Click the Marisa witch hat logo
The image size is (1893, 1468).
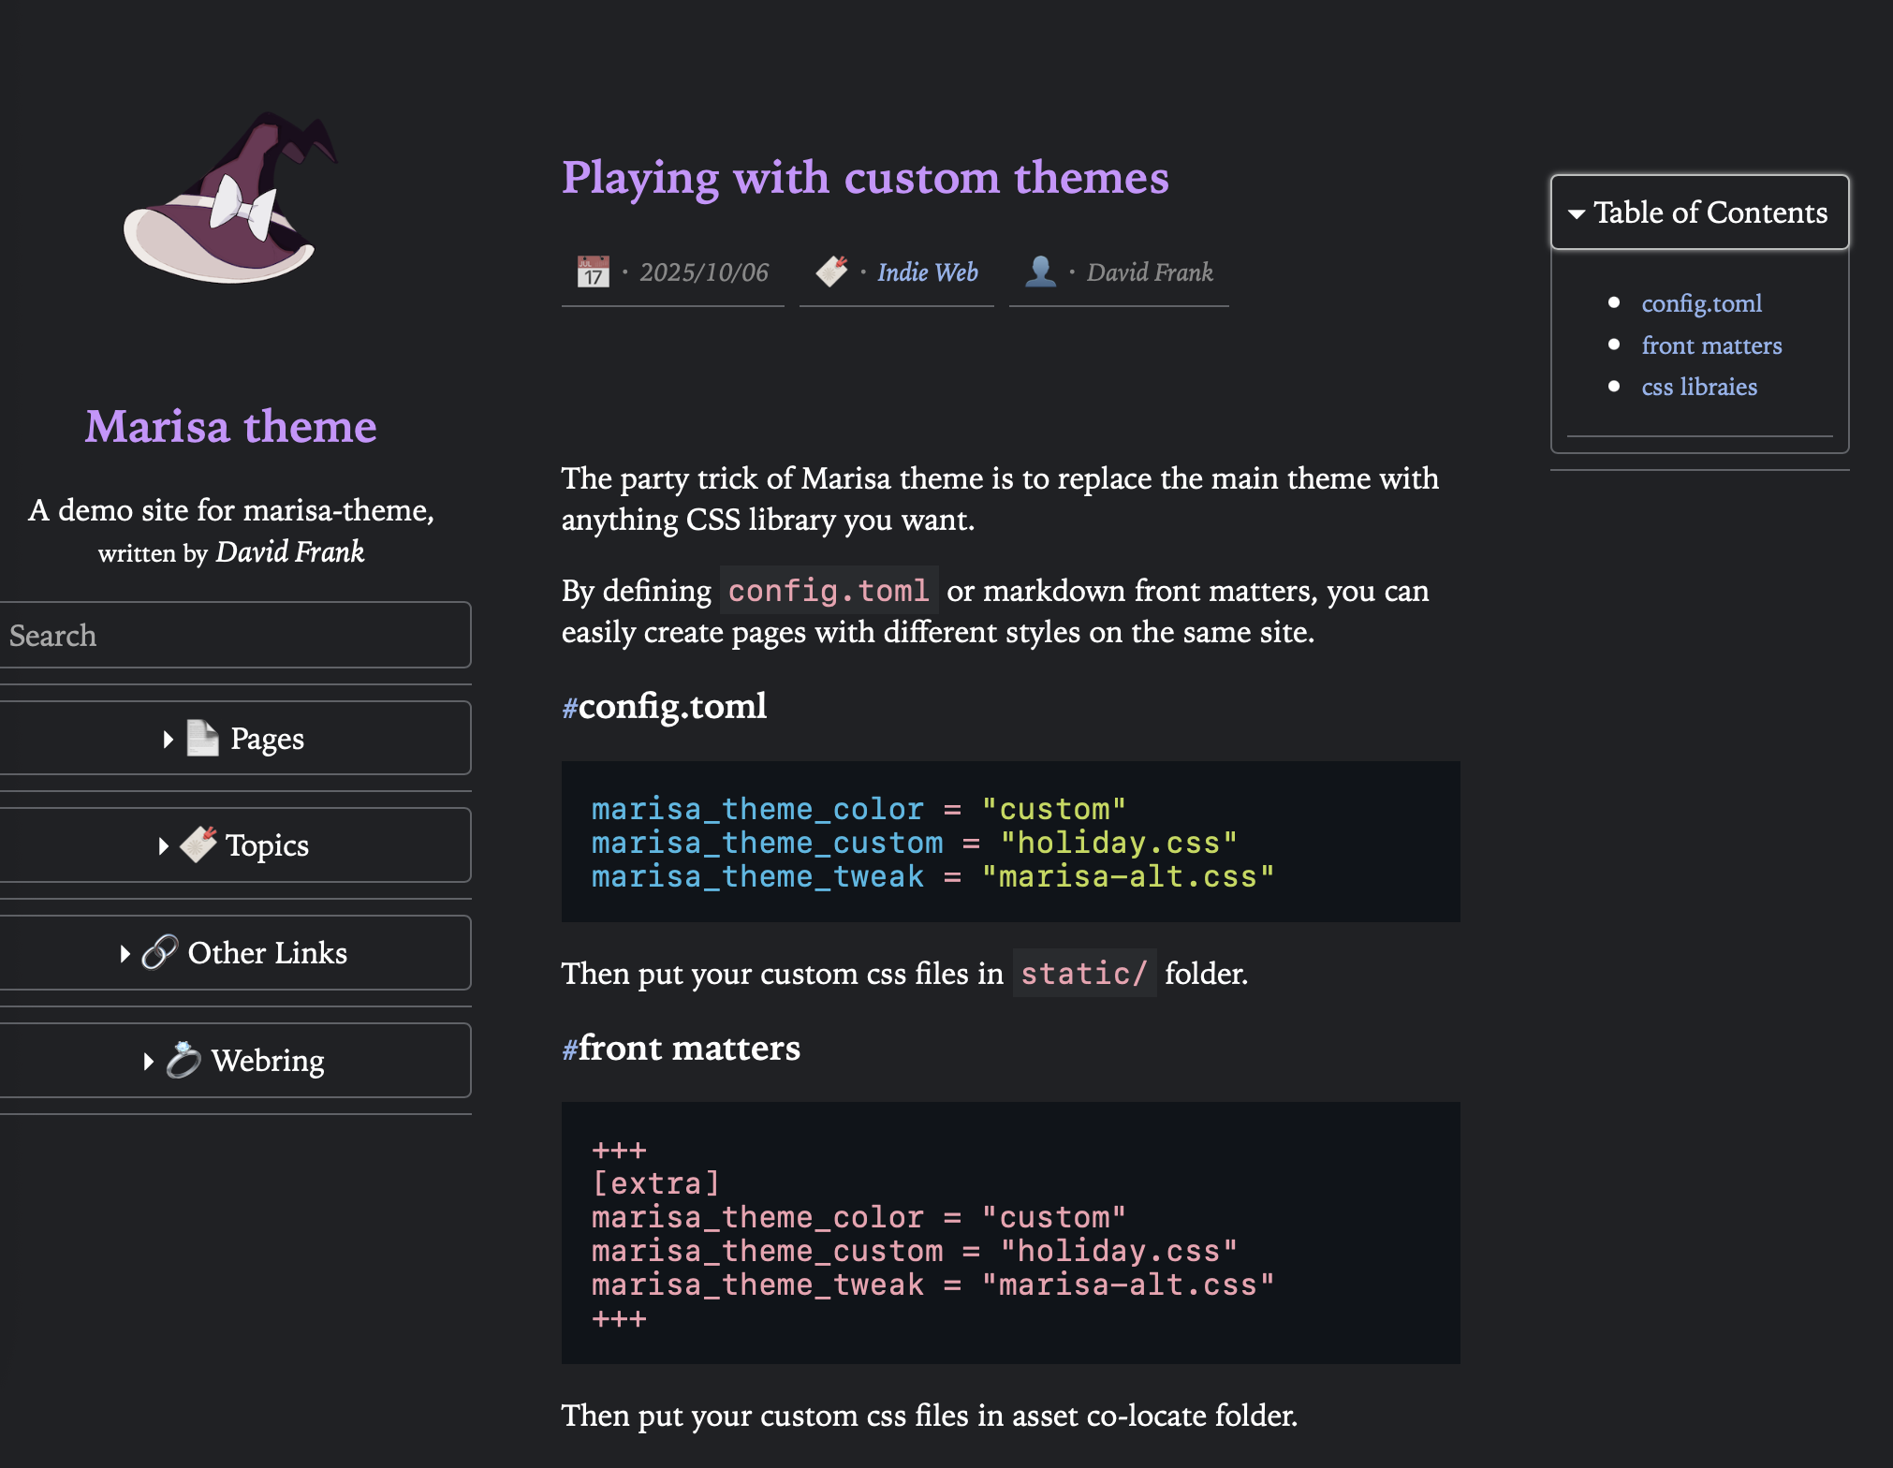pyautogui.click(x=230, y=199)
